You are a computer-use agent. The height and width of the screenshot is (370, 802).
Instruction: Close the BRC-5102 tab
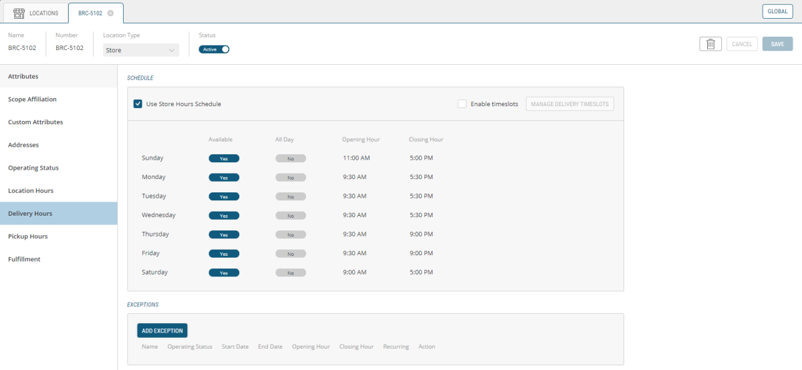point(110,13)
